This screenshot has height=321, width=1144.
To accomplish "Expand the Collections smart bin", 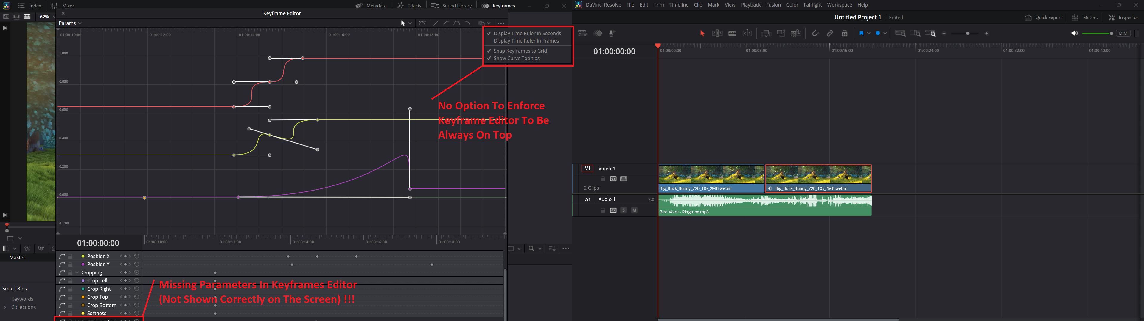I will tap(5, 307).
